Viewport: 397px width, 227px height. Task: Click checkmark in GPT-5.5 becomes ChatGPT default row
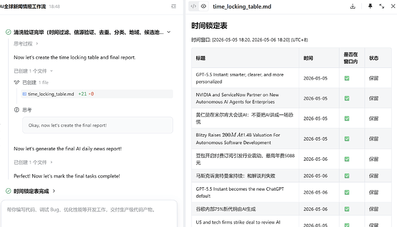[x=347, y=192]
